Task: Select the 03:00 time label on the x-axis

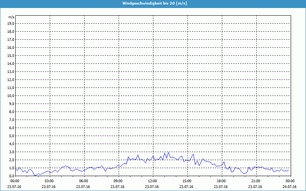Action: pyautogui.click(x=49, y=181)
